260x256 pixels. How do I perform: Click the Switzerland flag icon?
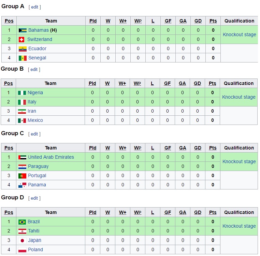21,40
